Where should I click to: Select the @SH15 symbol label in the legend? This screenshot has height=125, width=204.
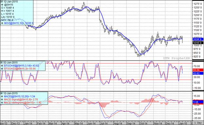click(8, 5)
